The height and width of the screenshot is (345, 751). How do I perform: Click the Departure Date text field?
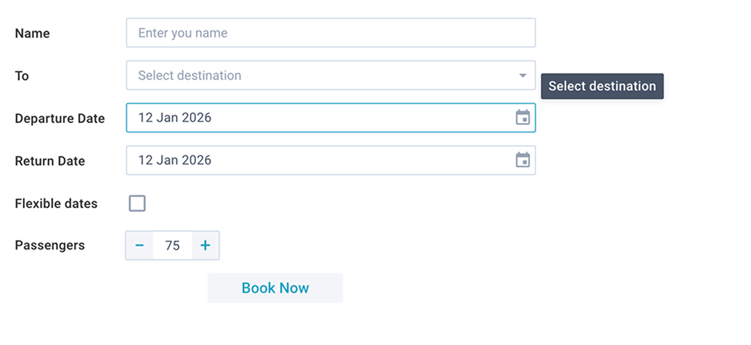319,118
